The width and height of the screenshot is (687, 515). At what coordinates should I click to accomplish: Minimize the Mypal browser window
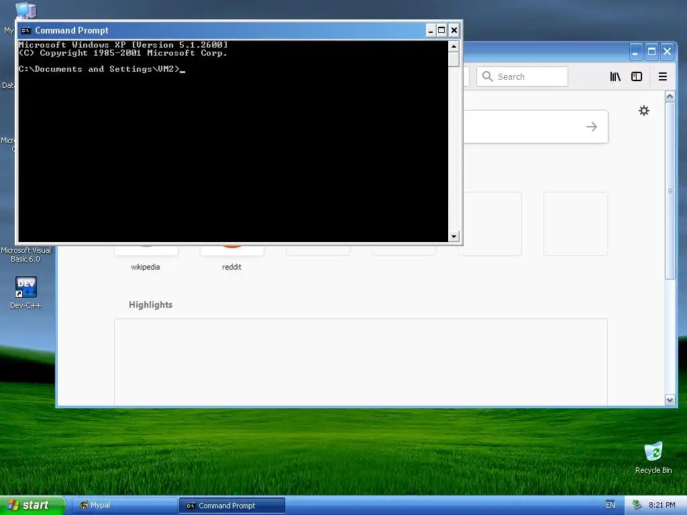coord(635,52)
